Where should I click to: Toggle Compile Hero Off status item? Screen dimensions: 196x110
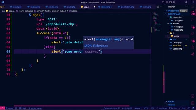112,108
